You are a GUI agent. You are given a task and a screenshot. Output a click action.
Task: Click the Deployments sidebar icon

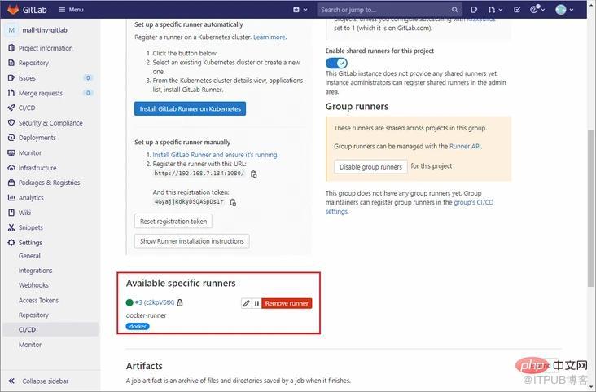(x=11, y=138)
